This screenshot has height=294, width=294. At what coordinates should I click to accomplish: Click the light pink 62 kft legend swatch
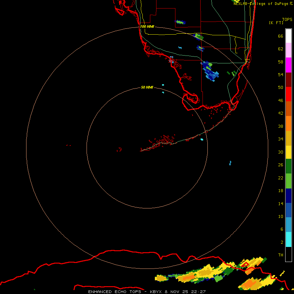pos(288,50)
